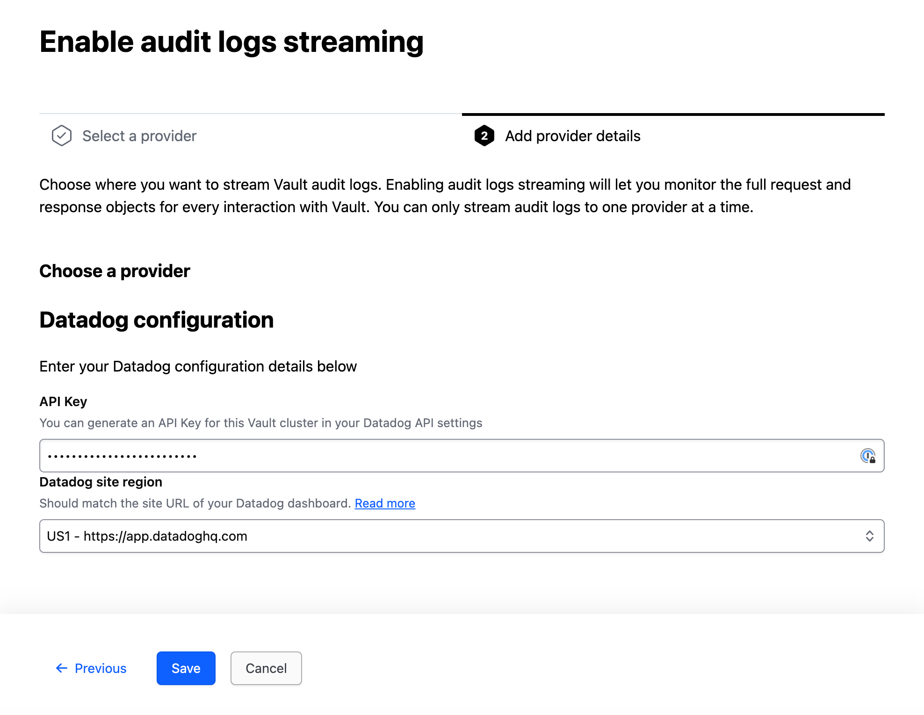This screenshot has height=715, width=924.
Task: Cancel audit logs streaming setup
Action: point(266,668)
